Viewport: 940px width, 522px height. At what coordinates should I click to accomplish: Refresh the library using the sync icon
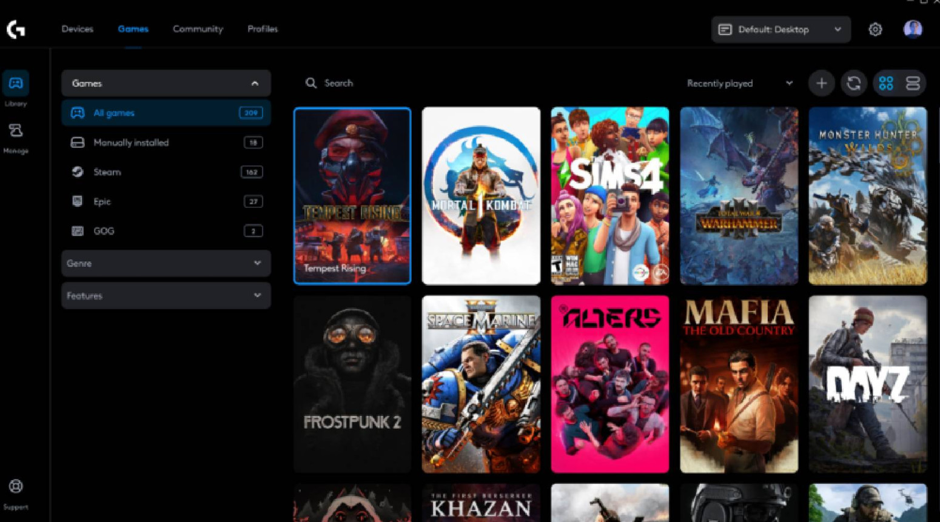coord(854,83)
